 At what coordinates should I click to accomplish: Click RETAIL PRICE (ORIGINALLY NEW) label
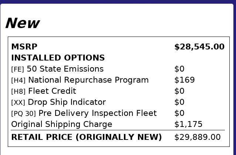pos(87,137)
